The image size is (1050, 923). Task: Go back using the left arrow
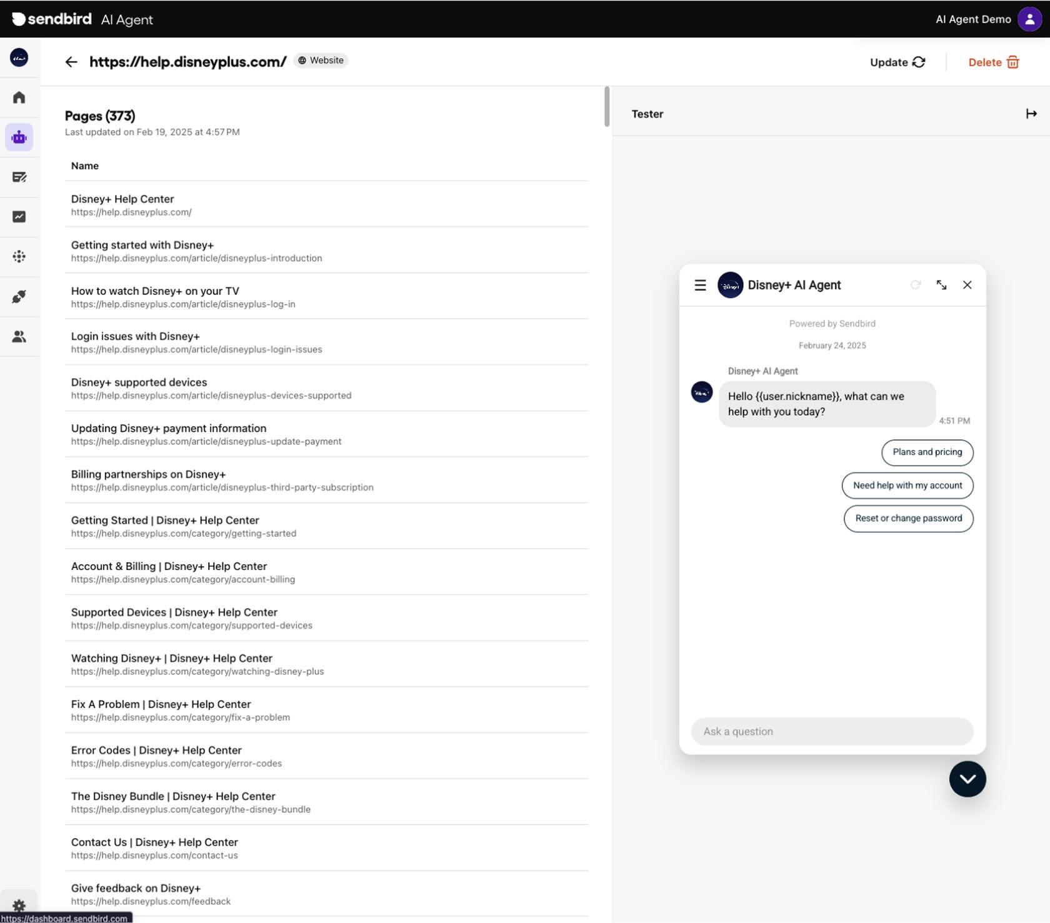71,62
